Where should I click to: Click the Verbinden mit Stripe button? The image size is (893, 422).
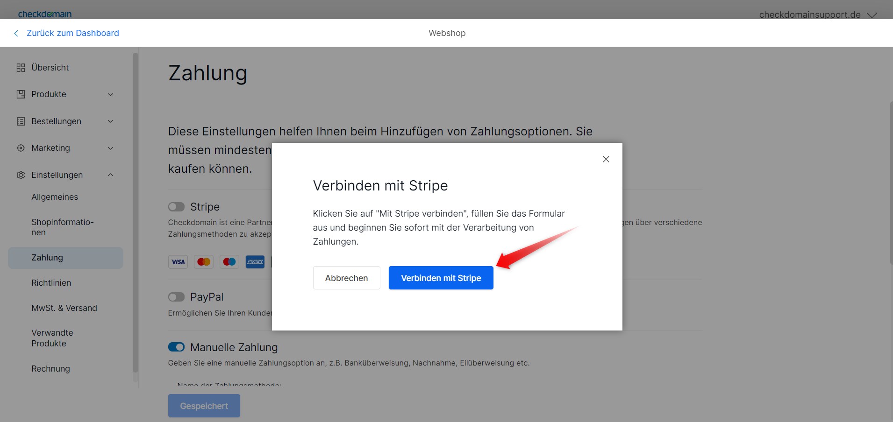[441, 278]
